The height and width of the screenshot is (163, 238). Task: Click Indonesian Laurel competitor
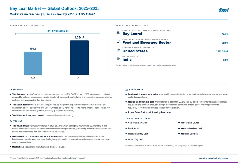tap(190, 123)
